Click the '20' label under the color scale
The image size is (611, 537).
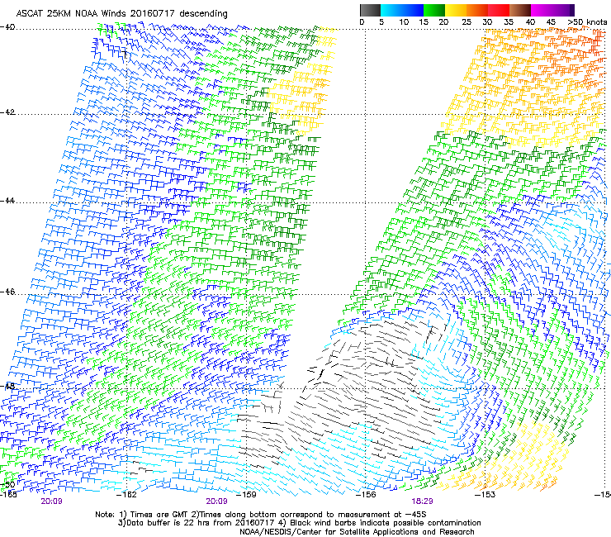click(x=443, y=22)
